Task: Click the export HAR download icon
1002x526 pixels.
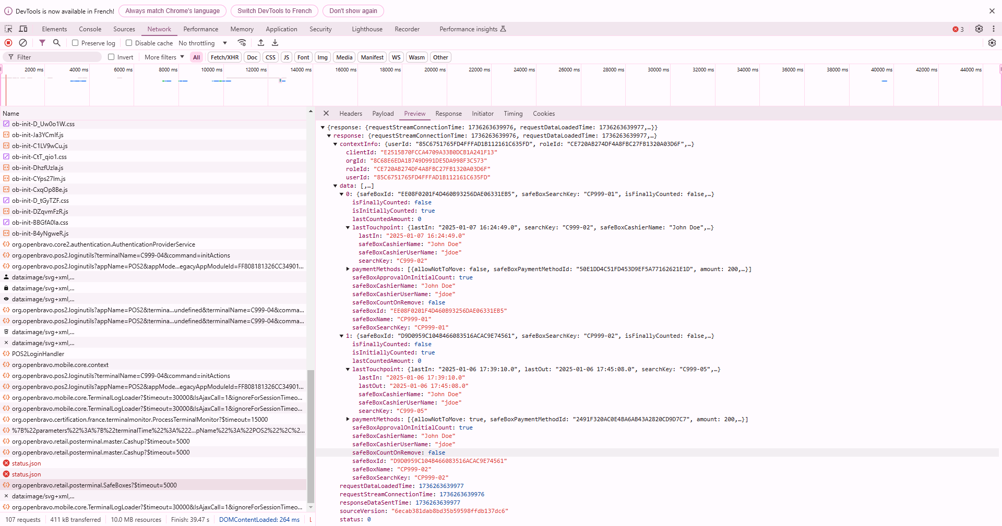Action: pos(275,43)
